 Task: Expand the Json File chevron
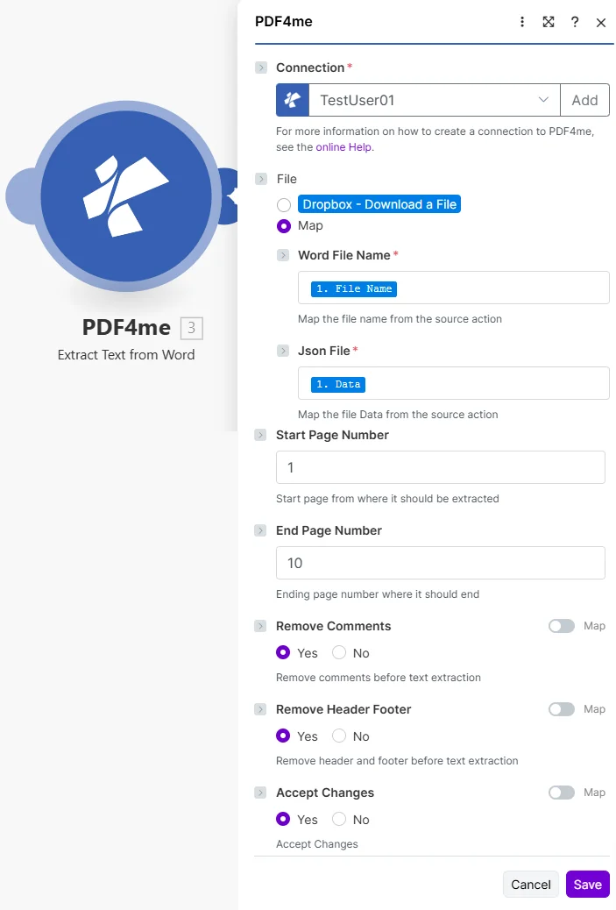(283, 351)
